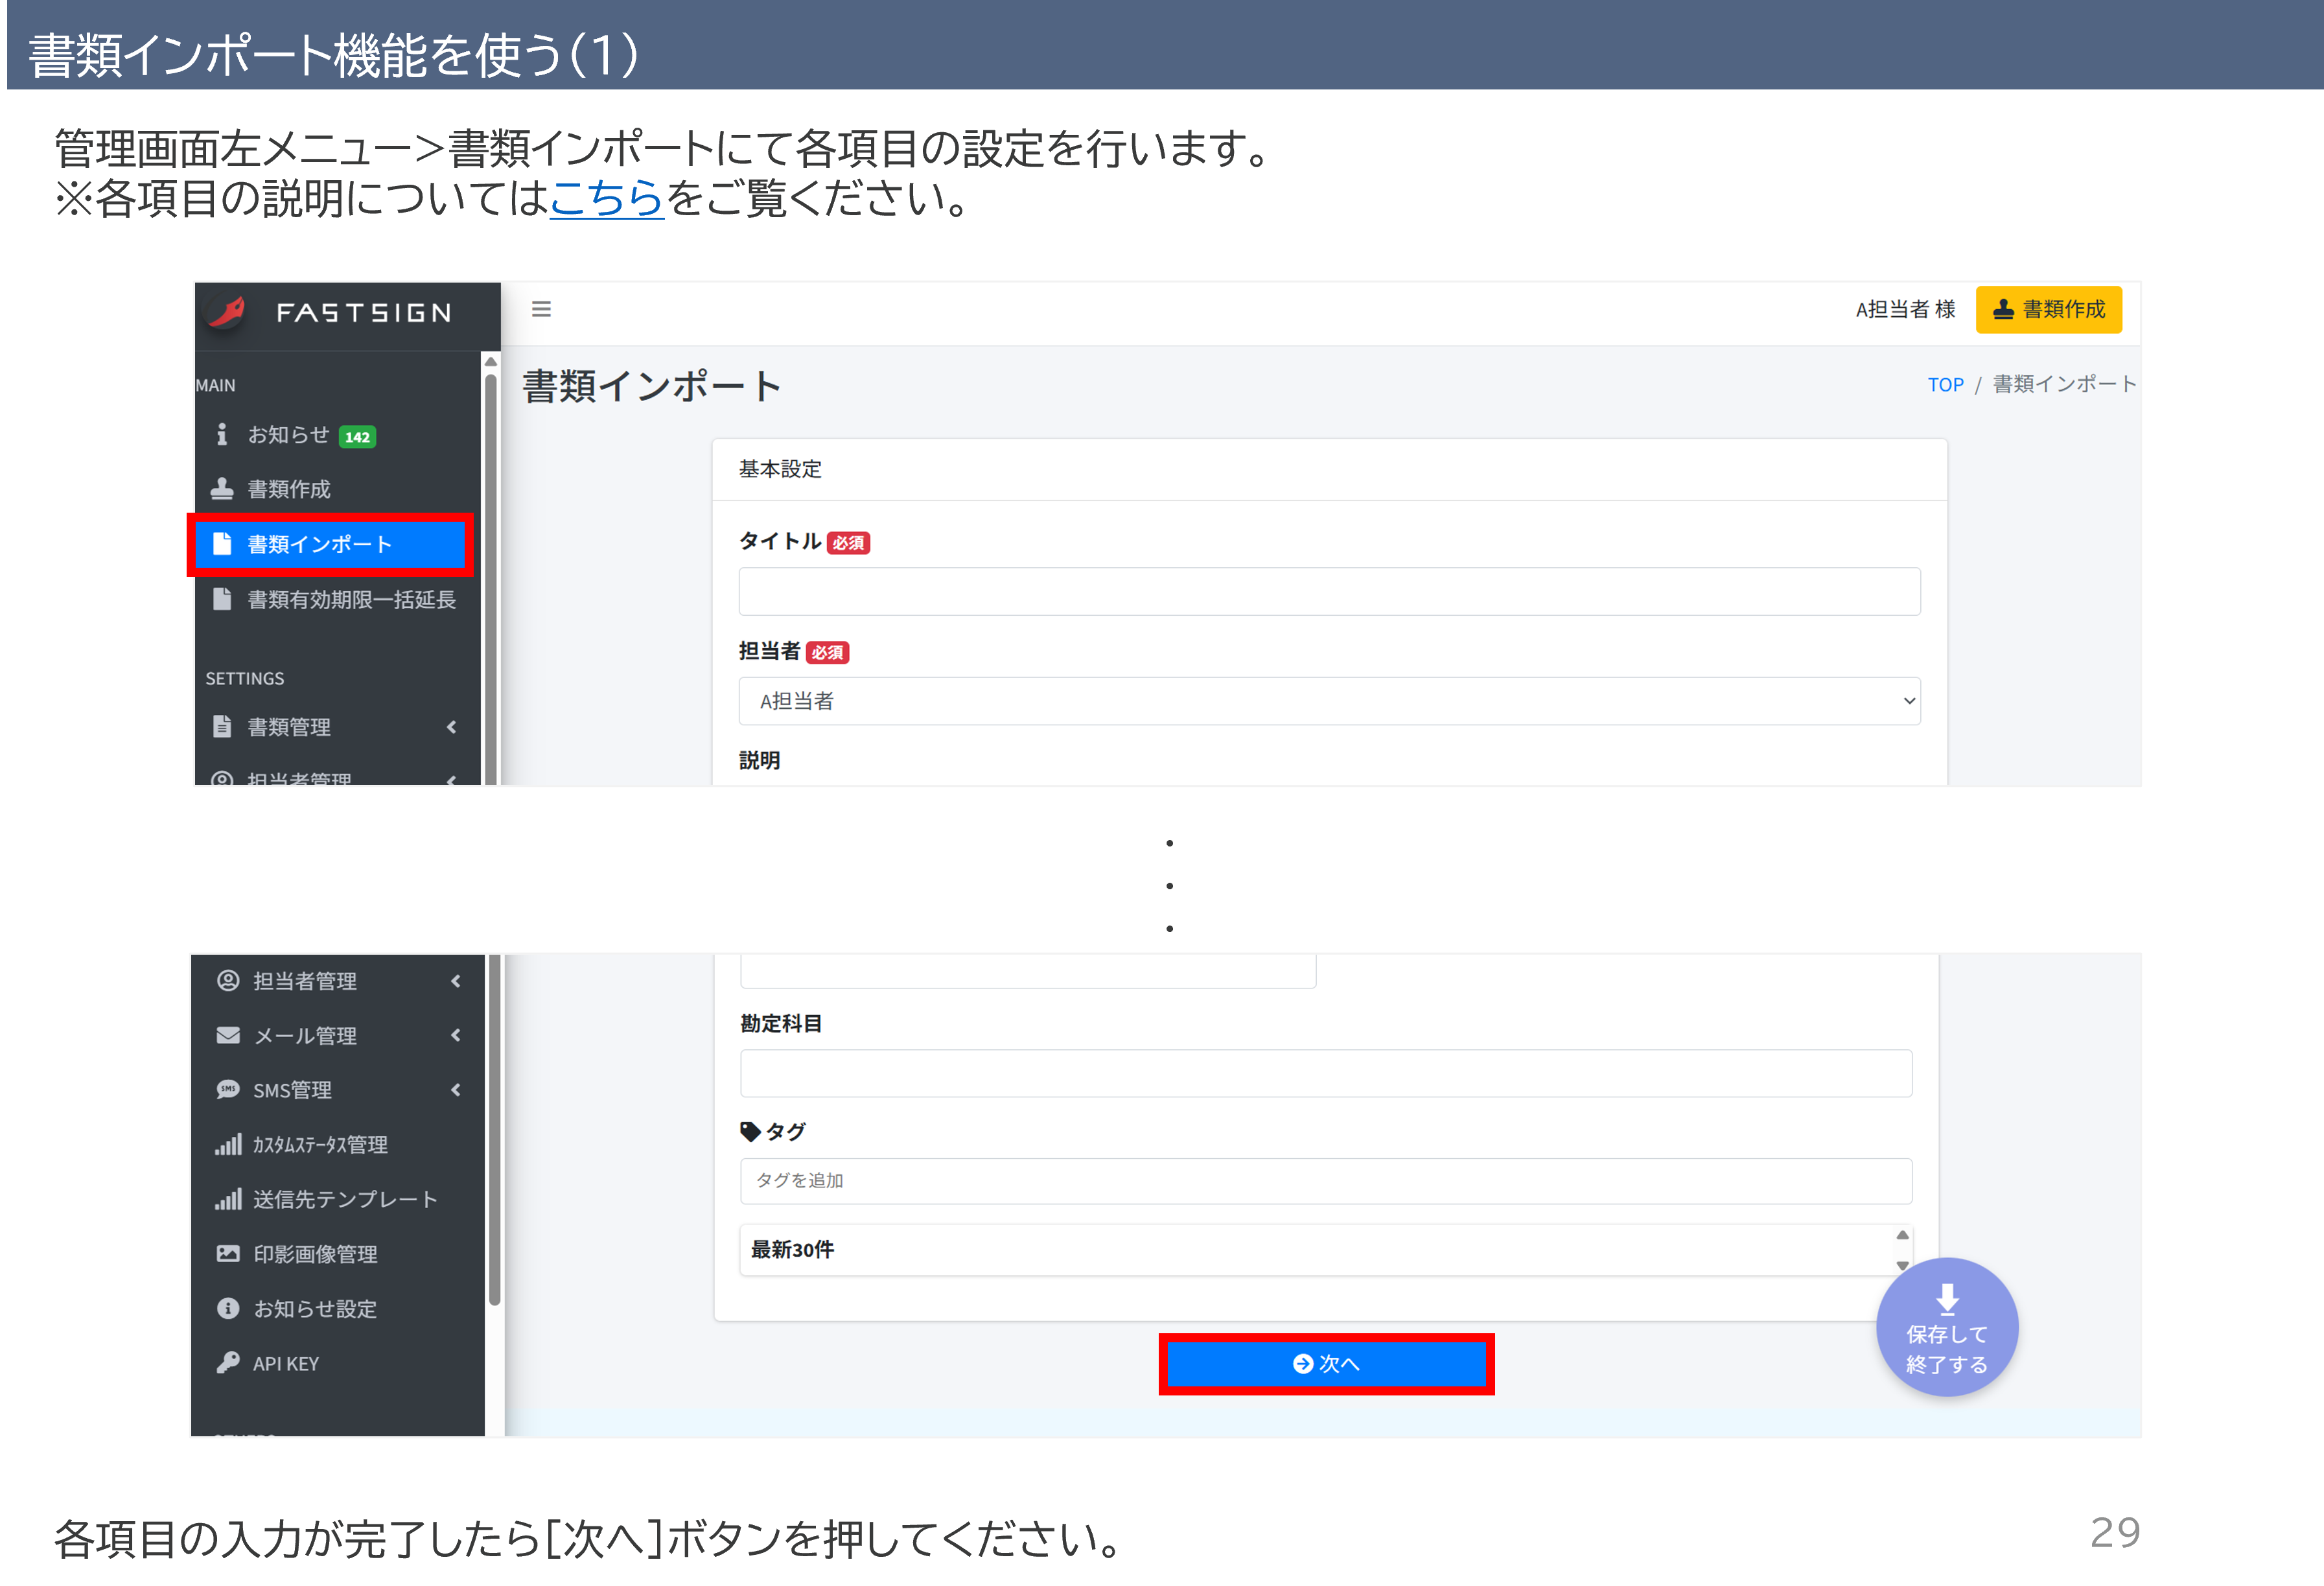
Task: Expand the 担当者管理 submenu chevron
Action: tap(456, 981)
